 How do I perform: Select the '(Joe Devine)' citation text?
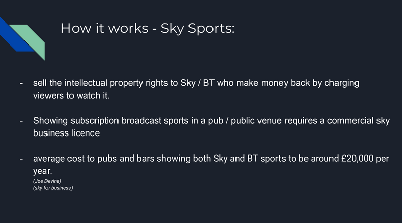tap(47, 181)
